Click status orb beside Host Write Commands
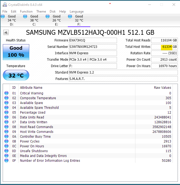This screenshot has width=180, height=185. pyautogui.click(x=6, y=132)
